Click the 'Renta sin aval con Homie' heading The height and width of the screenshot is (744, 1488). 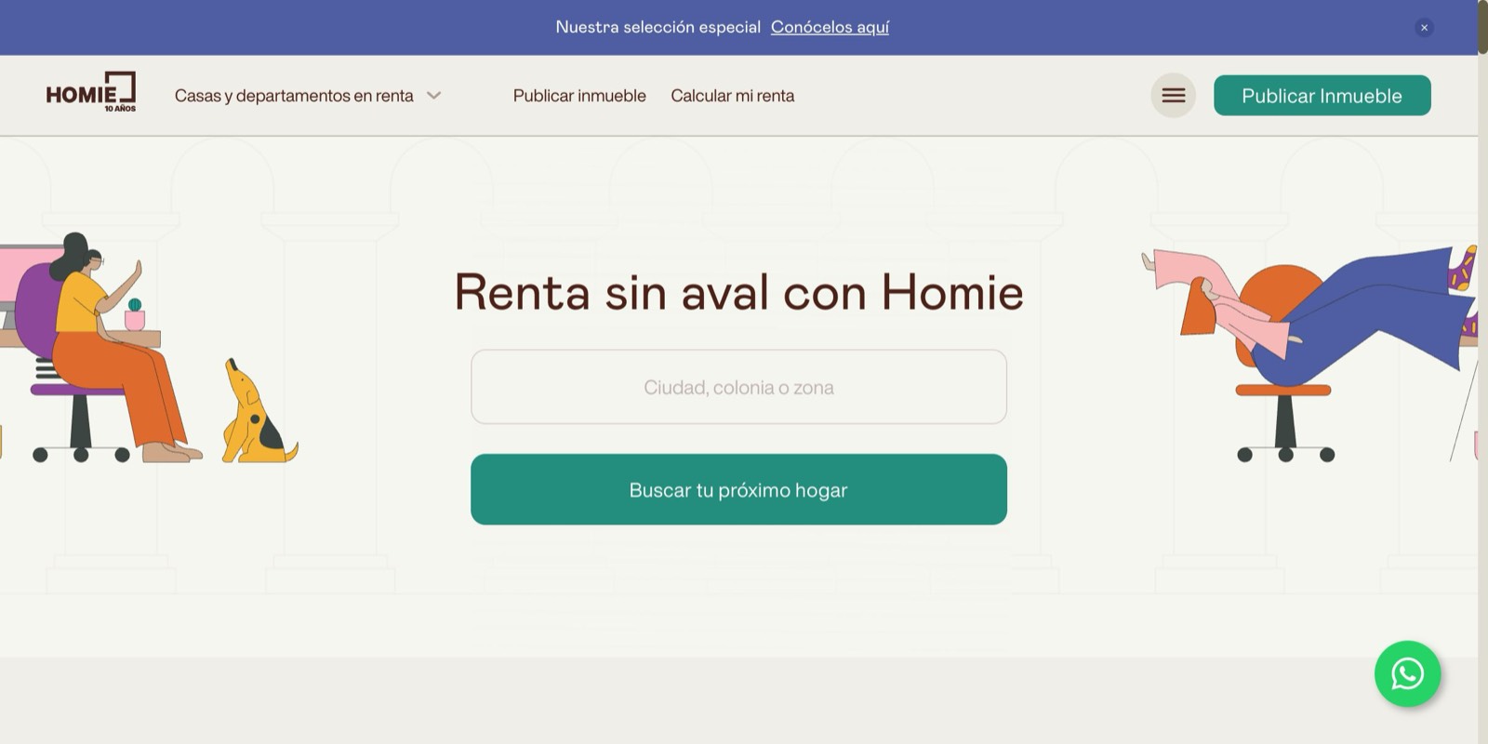pyautogui.click(x=738, y=292)
